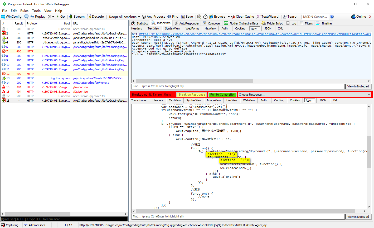The height and width of the screenshot is (228, 374).
Task: Save sessions using the Save icon
Action: point(187,17)
